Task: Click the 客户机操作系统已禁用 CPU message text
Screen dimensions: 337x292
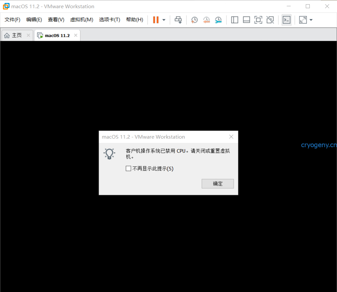Action: point(178,154)
